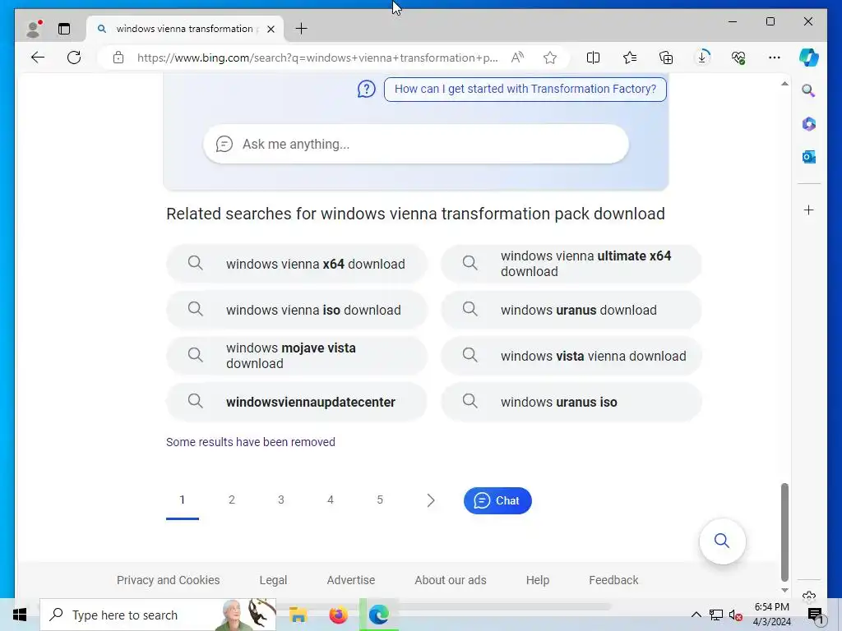Open Firefox from taskbar
The width and height of the screenshot is (842, 631).
point(338,615)
